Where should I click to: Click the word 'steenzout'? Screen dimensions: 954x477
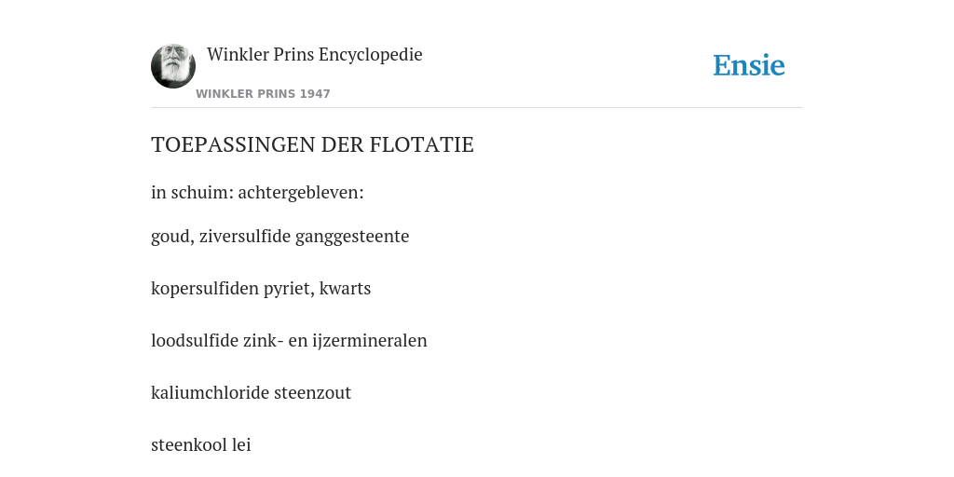(x=313, y=393)
